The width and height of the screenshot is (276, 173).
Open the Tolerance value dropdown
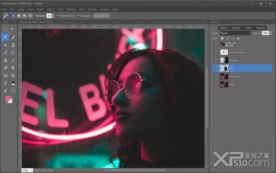[x=53, y=16]
